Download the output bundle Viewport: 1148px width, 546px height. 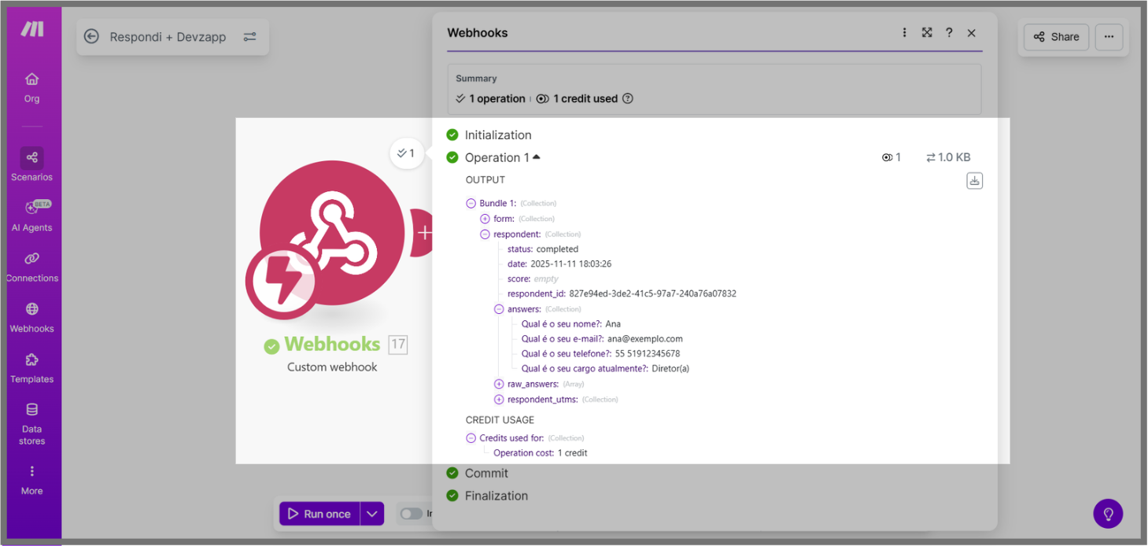[x=974, y=181]
